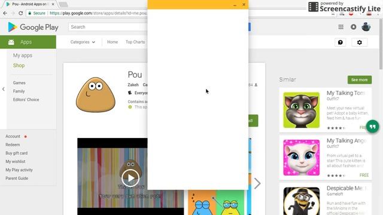Close the Pou browser tab
This screenshot has width=383, height=215.
pos(53,4)
